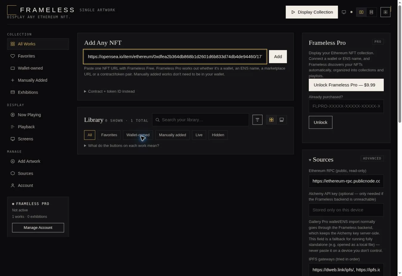Filter library by Favorites chip
This screenshot has height=276, width=402.
[x=109, y=135]
